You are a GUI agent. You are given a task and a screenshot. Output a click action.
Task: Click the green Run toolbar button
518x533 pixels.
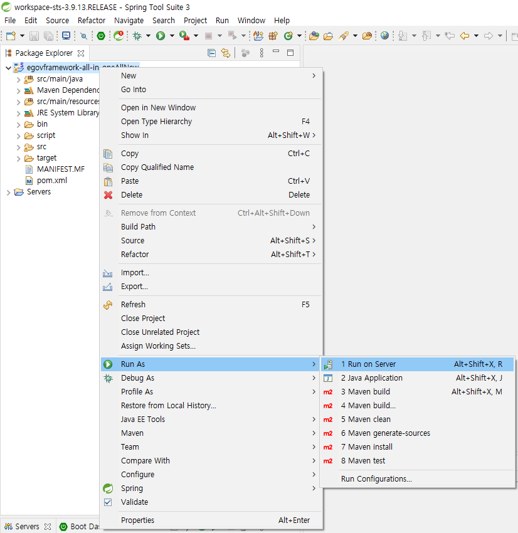click(161, 36)
